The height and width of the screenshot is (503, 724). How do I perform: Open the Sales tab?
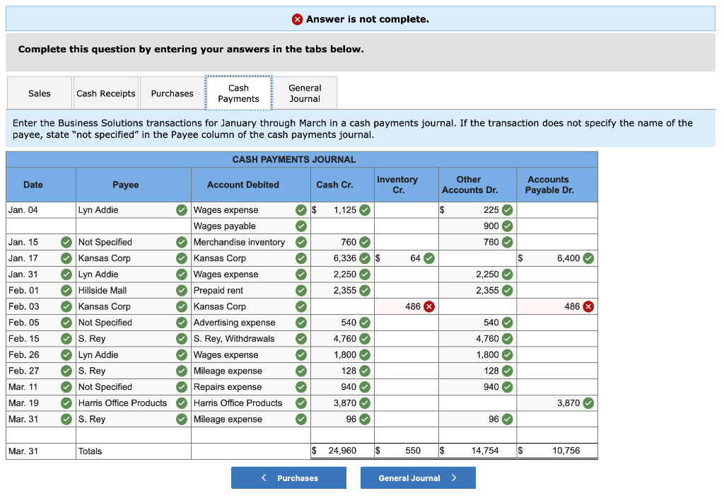[40, 93]
